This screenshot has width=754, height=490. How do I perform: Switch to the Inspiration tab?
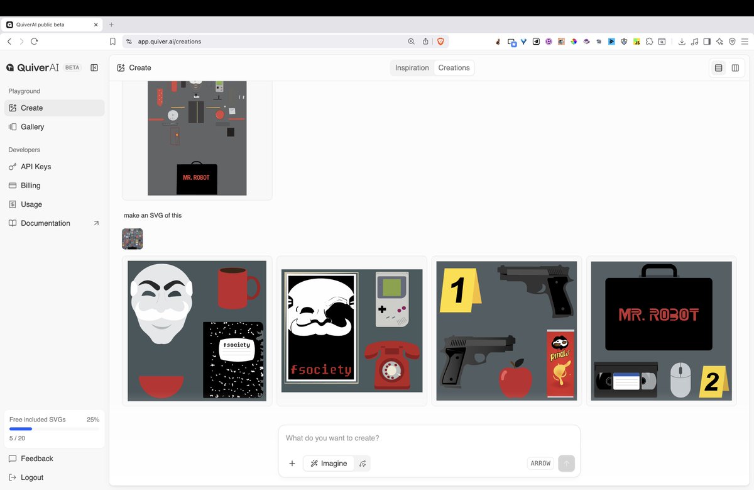(412, 68)
